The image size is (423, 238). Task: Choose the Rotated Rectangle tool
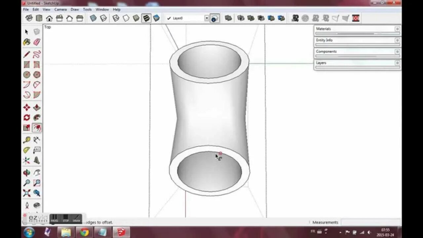[37, 64]
